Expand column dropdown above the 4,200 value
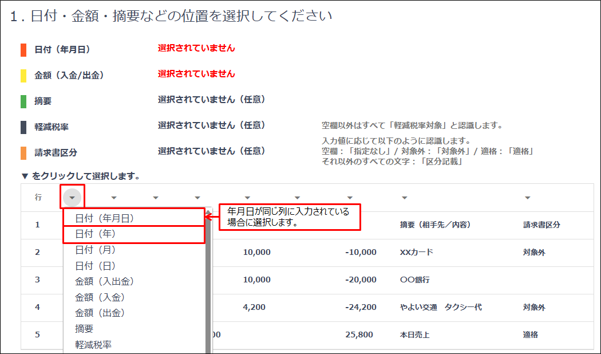This screenshot has width=601, height=354. coord(247,198)
